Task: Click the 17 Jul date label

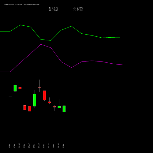Action: click(x=14, y=146)
